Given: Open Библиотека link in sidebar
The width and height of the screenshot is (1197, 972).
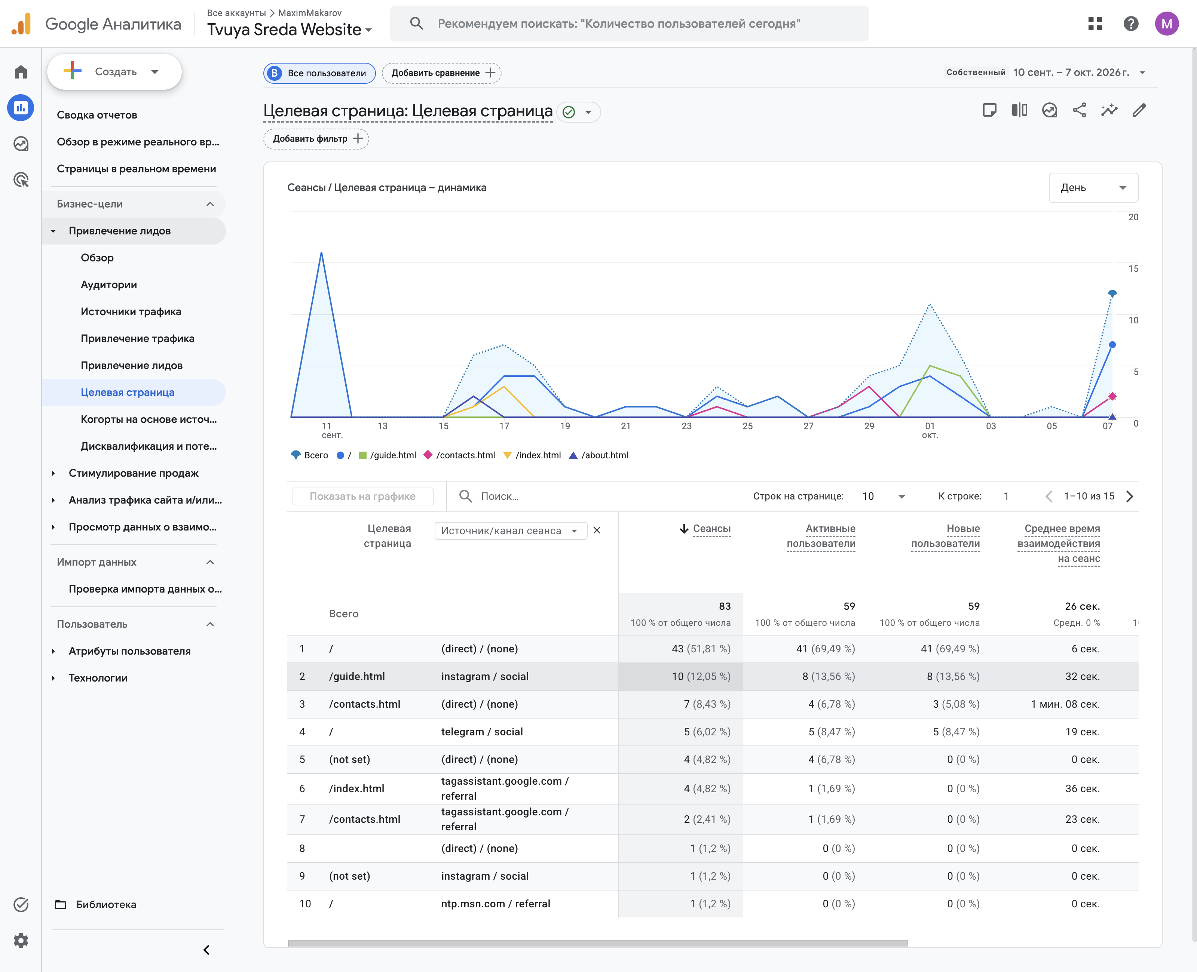Looking at the screenshot, I should pos(106,904).
